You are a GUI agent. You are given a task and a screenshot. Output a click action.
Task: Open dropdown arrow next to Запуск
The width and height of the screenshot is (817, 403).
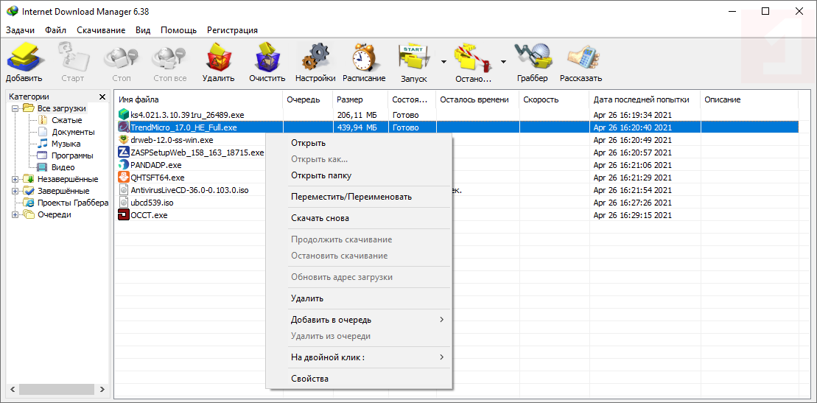(x=443, y=62)
